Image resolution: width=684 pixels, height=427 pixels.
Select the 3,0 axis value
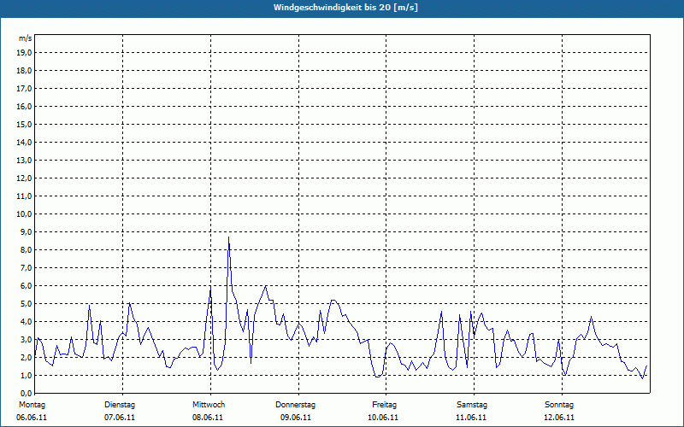(26, 339)
